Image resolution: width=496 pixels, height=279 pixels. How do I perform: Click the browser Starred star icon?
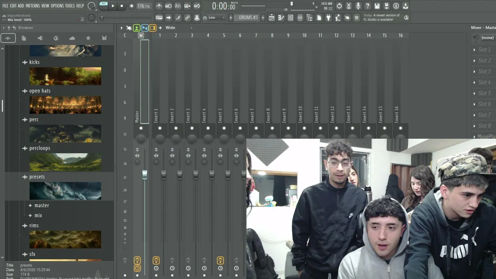point(88,38)
